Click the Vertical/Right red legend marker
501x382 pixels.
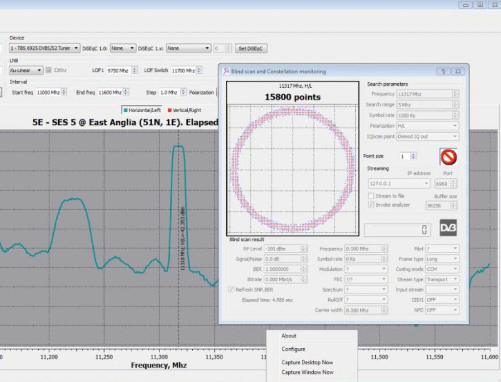click(170, 110)
